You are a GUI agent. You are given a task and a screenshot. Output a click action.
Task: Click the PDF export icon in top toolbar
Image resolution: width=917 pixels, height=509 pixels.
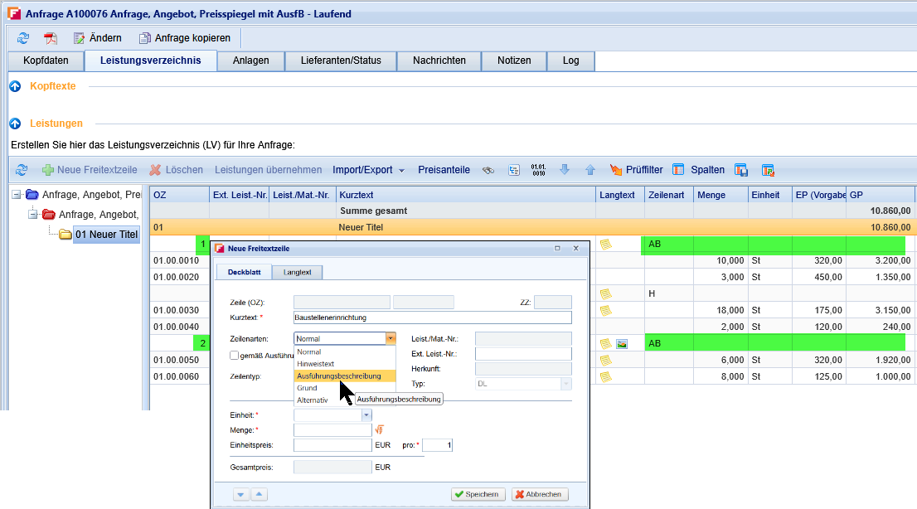51,38
